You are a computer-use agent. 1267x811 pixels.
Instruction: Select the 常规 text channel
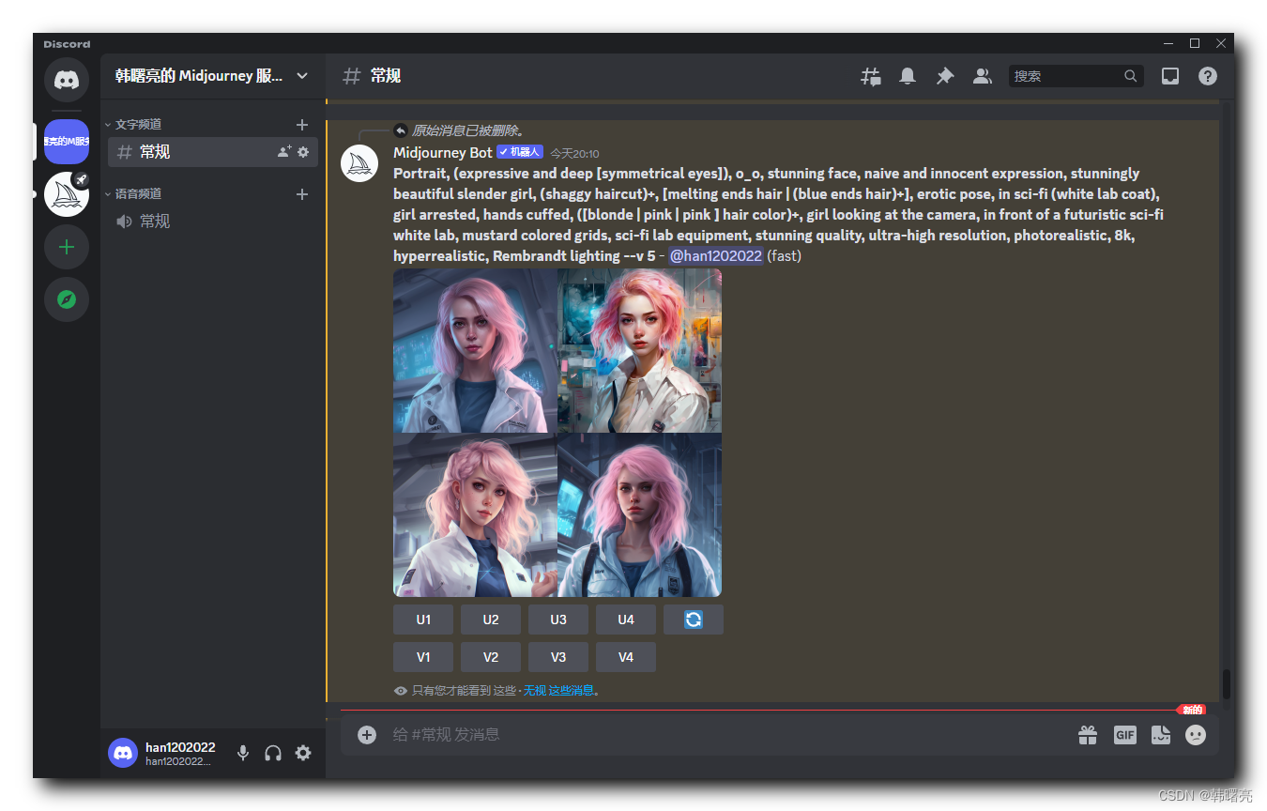point(213,152)
